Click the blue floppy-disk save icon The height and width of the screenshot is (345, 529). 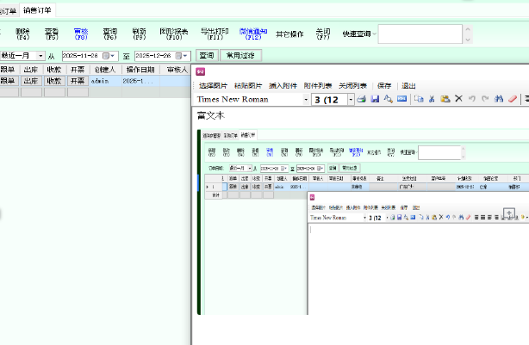375,99
